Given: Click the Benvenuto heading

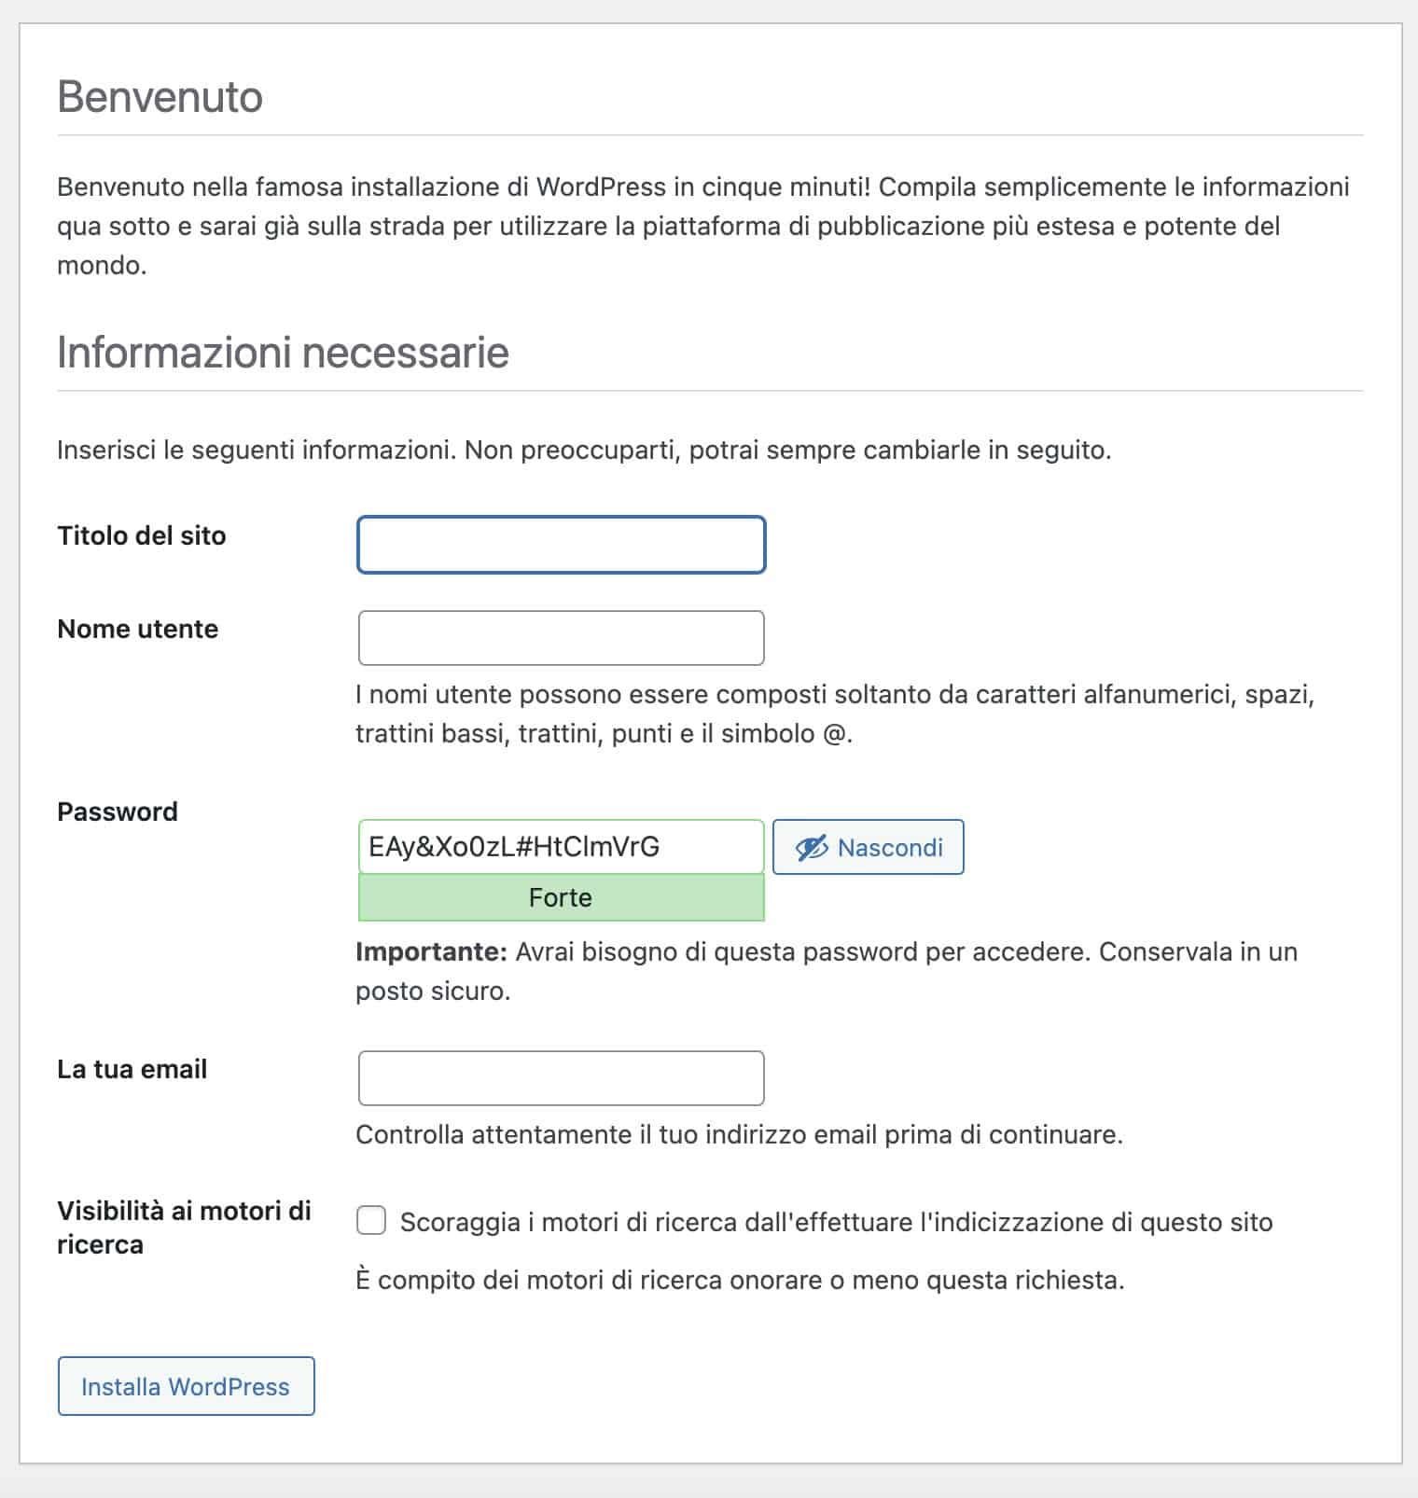Looking at the screenshot, I should (160, 94).
